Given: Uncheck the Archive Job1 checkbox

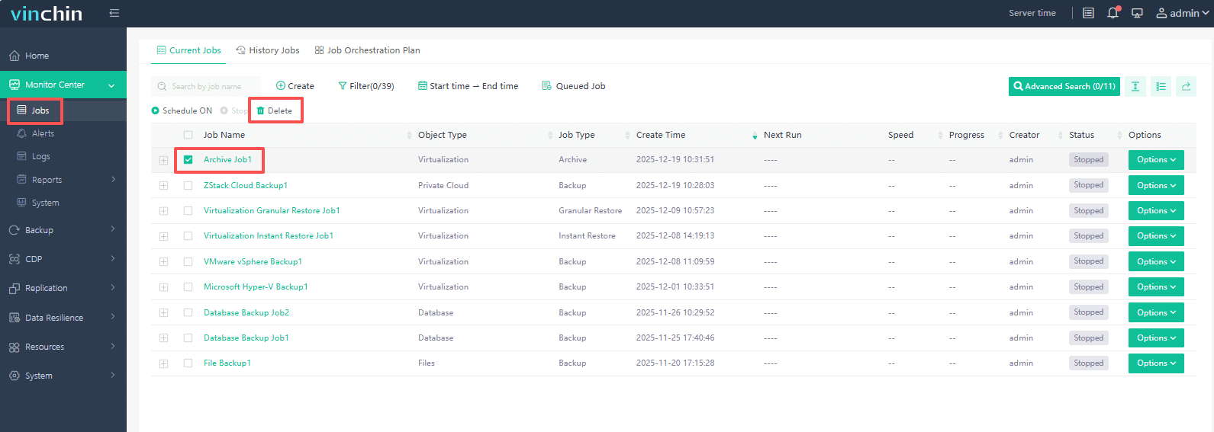Looking at the screenshot, I should point(188,160).
